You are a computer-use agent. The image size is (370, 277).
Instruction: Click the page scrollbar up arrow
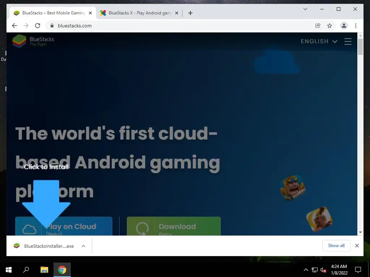click(360, 36)
